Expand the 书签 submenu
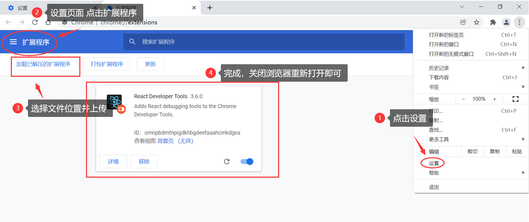This screenshot has height=222, width=529. coord(523,87)
